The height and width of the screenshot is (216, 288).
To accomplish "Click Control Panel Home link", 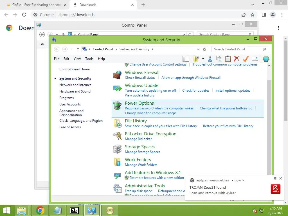I will point(75,69).
